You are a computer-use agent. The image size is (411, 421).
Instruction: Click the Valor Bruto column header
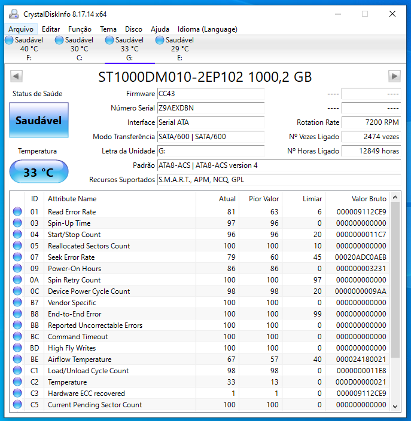[x=358, y=199]
